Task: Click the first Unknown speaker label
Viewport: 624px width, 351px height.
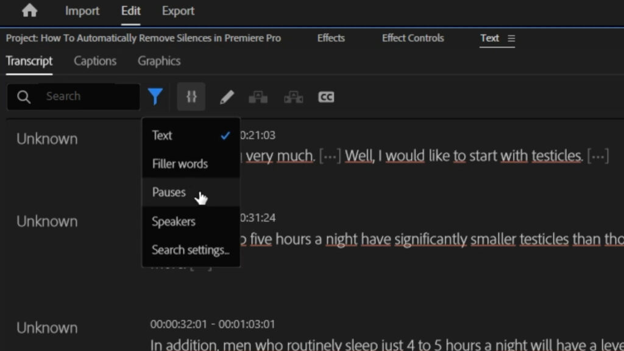Action: (x=47, y=139)
